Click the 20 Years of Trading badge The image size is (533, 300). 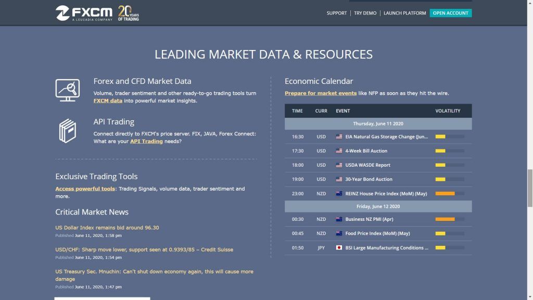point(128,13)
